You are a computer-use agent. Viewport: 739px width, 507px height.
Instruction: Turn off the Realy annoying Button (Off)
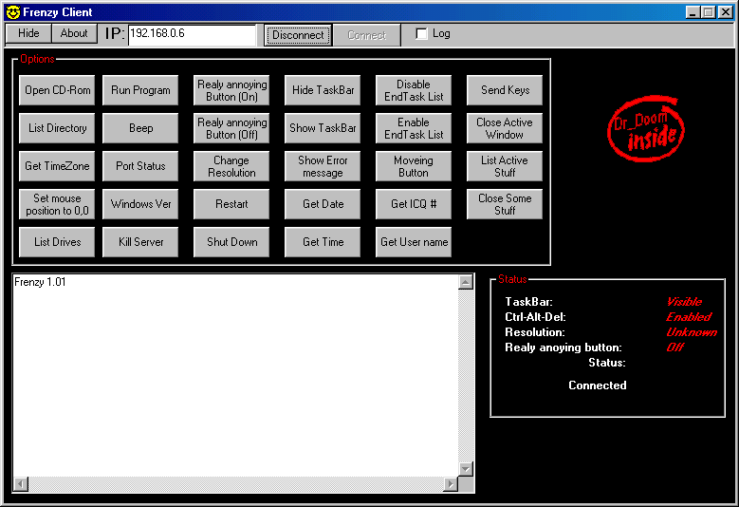point(231,128)
